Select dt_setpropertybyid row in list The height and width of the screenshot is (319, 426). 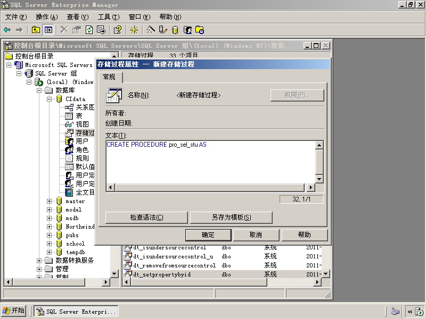coord(223,274)
